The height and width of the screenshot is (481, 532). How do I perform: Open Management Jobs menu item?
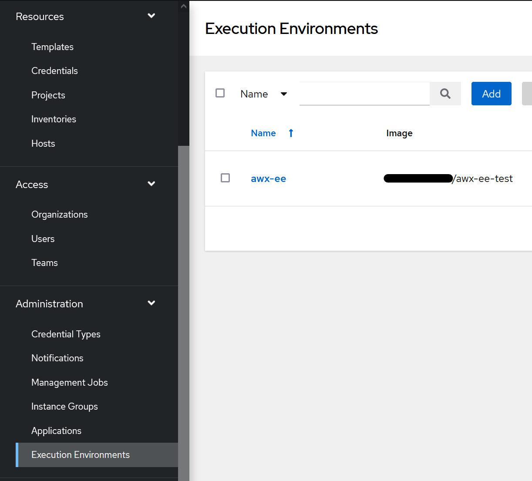pos(70,383)
